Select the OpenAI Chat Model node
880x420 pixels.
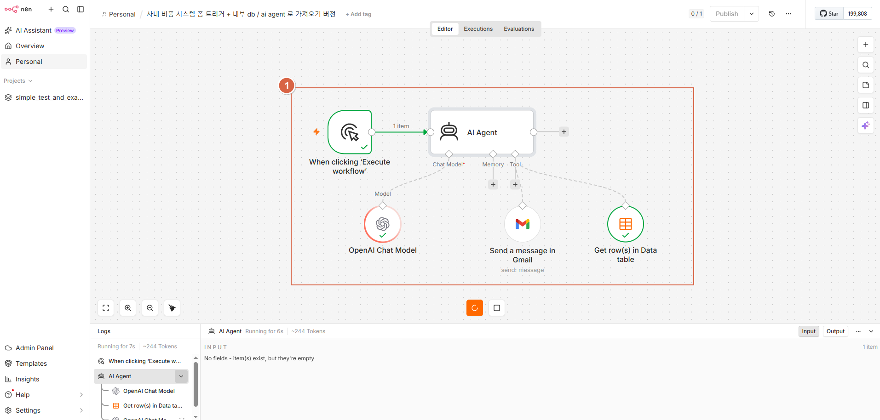(383, 224)
